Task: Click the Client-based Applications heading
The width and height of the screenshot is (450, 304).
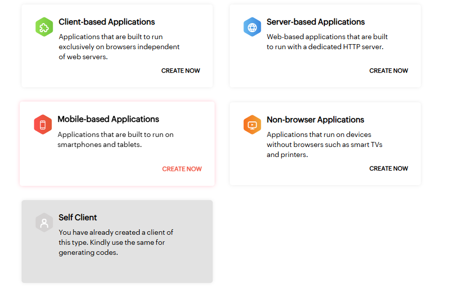Action: click(x=107, y=22)
